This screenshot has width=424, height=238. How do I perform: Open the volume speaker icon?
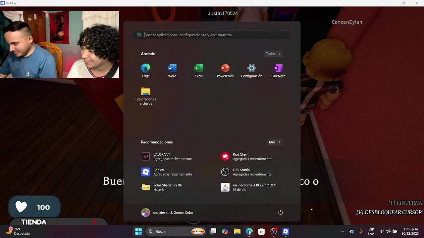(388, 231)
